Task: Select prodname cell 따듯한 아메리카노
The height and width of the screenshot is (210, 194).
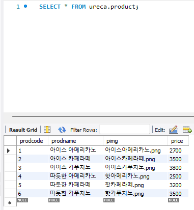Action: click(76, 176)
